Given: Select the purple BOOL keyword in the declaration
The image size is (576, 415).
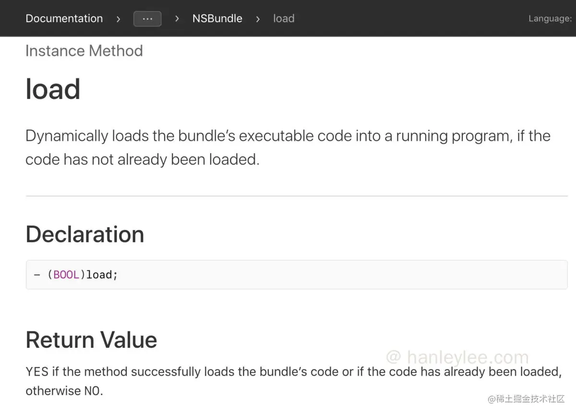Looking at the screenshot, I should (x=66, y=275).
